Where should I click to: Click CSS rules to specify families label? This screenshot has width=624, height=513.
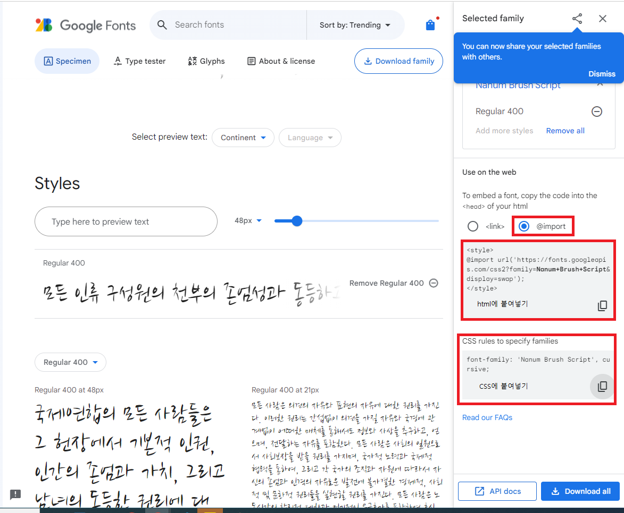510,341
